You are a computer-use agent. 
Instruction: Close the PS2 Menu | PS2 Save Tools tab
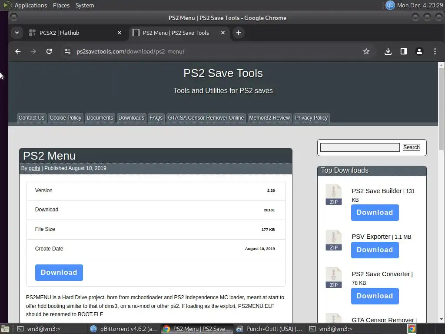pos(223,33)
